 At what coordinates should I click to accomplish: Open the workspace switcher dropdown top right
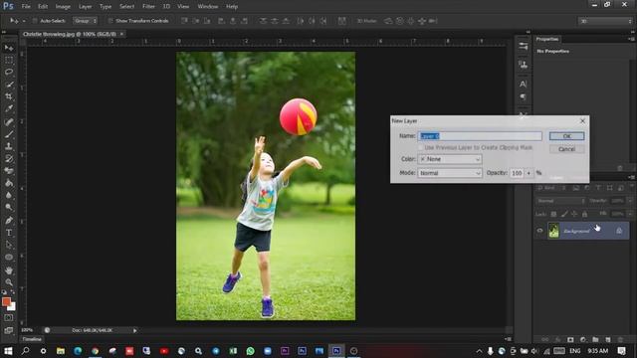[x=605, y=21]
